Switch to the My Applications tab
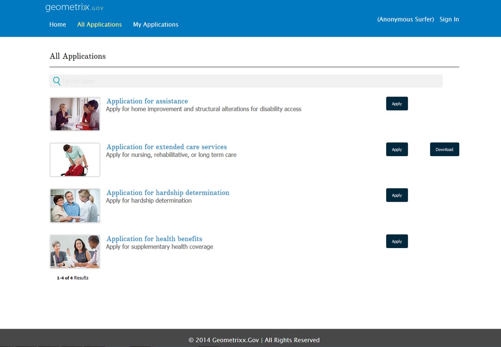The width and height of the screenshot is (501, 347). tap(156, 25)
